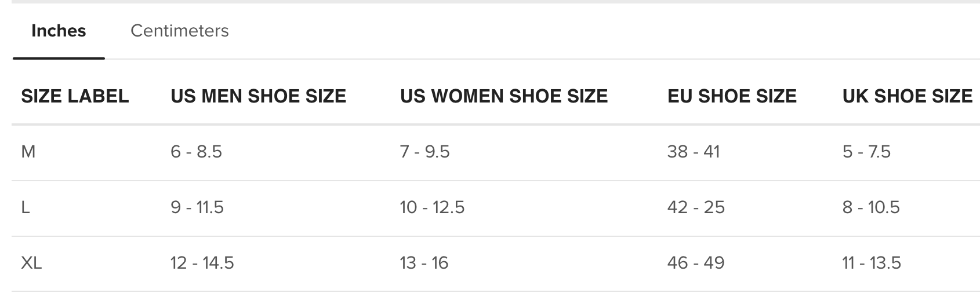
Task: Switch to the Centimeters tab
Action: point(179,31)
